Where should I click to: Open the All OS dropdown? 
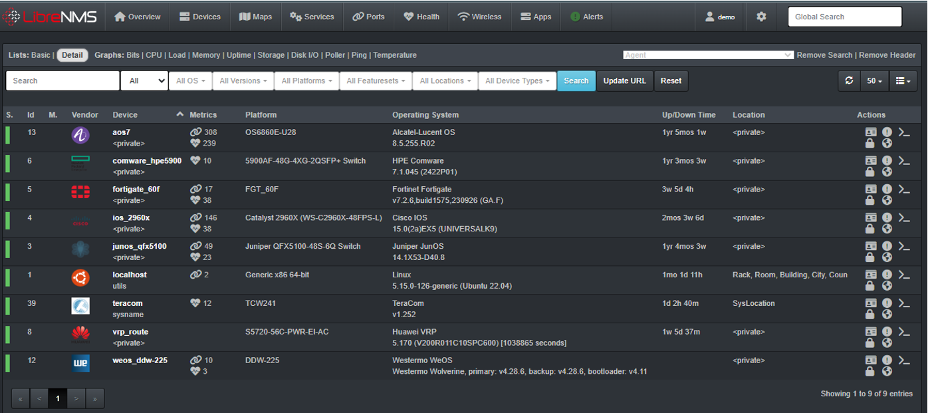tap(190, 80)
